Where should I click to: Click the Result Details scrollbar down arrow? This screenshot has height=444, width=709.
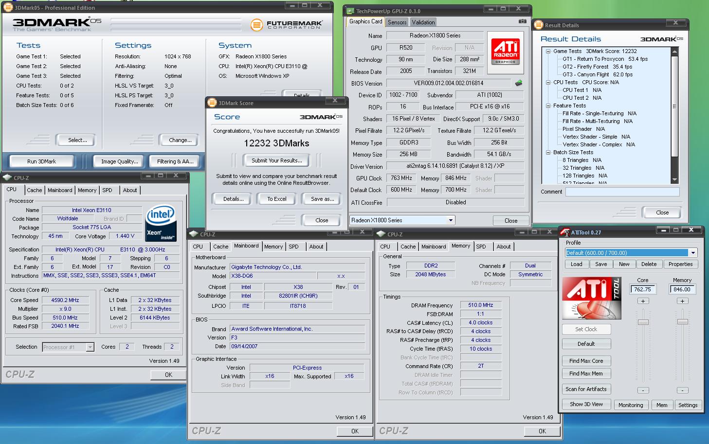coord(674,179)
